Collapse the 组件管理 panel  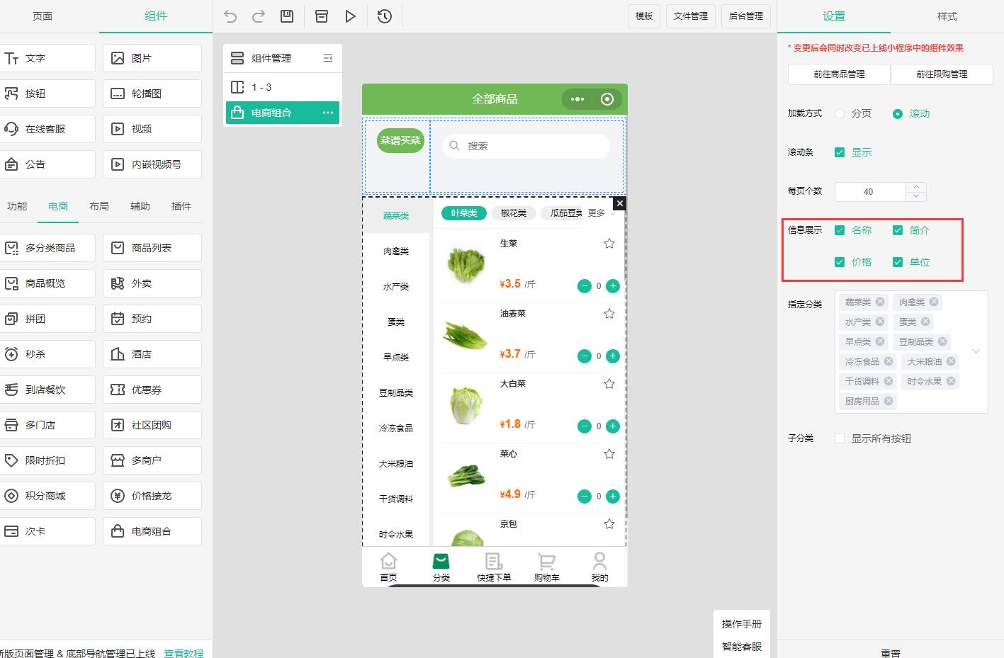[x=328, y=58]
